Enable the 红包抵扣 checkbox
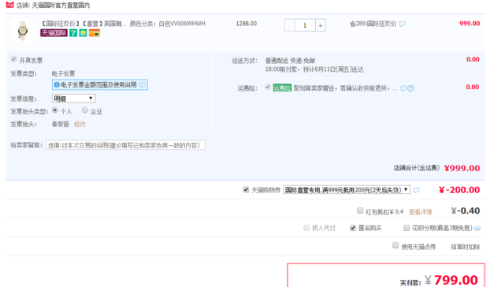Image resolution: width=494 pixels, height=287 pixels. click(x=360, y=211)
